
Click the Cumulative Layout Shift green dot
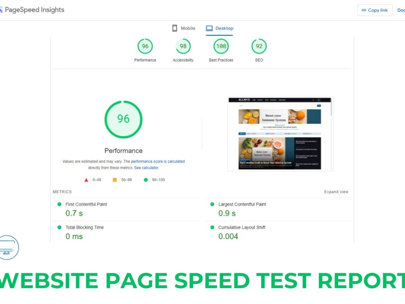pos(212,227)
